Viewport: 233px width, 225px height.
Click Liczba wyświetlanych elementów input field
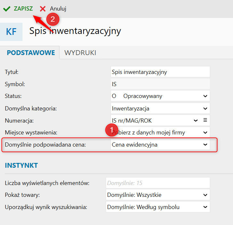click(x=158, y=183)
